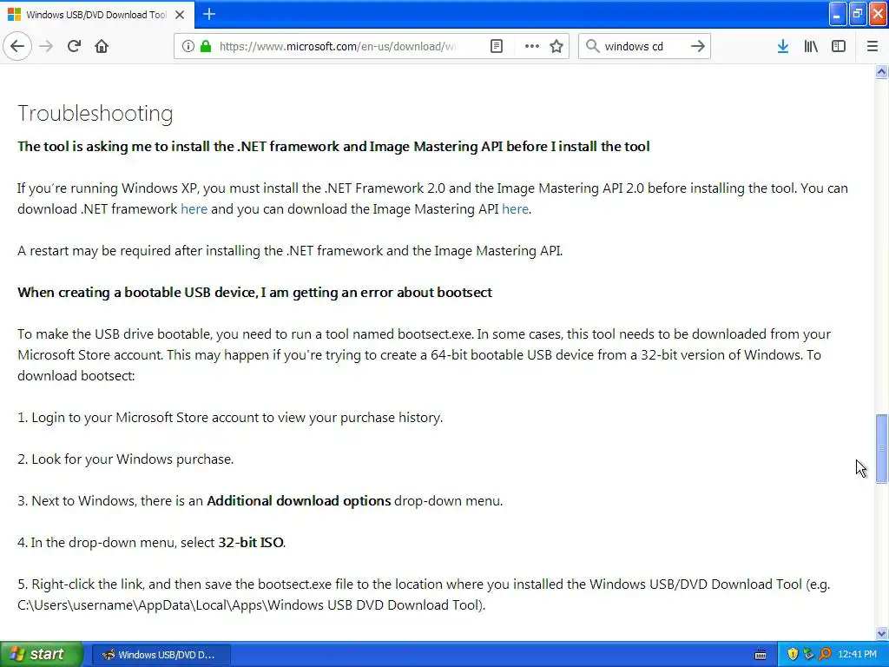Restore down the Firefox window
This screenshot has height=667, width=889.
point(858,14)
